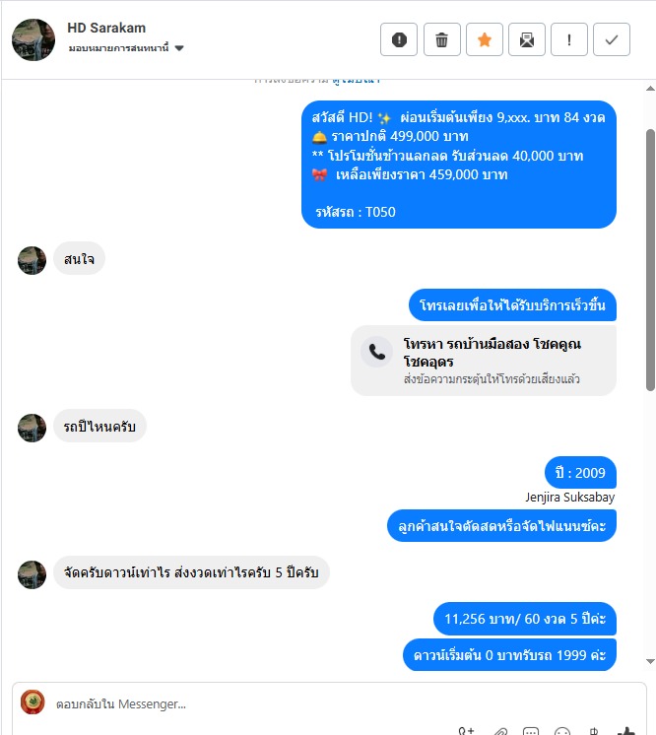Open the emoji picker smiley icon
This screenshot has height=735, width=656.
[561, 731]
